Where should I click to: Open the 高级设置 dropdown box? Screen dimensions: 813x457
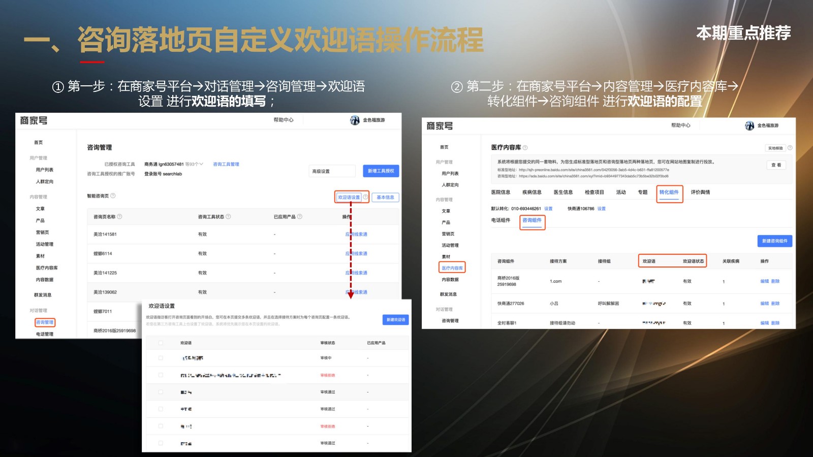point(331,171)
